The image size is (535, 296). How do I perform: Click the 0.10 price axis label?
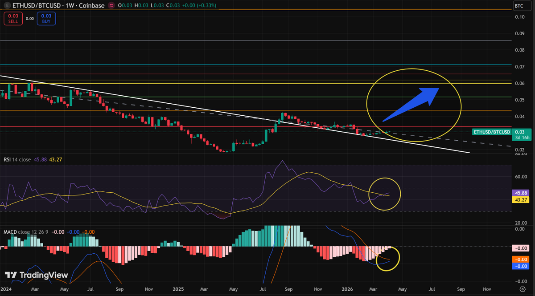519,17
